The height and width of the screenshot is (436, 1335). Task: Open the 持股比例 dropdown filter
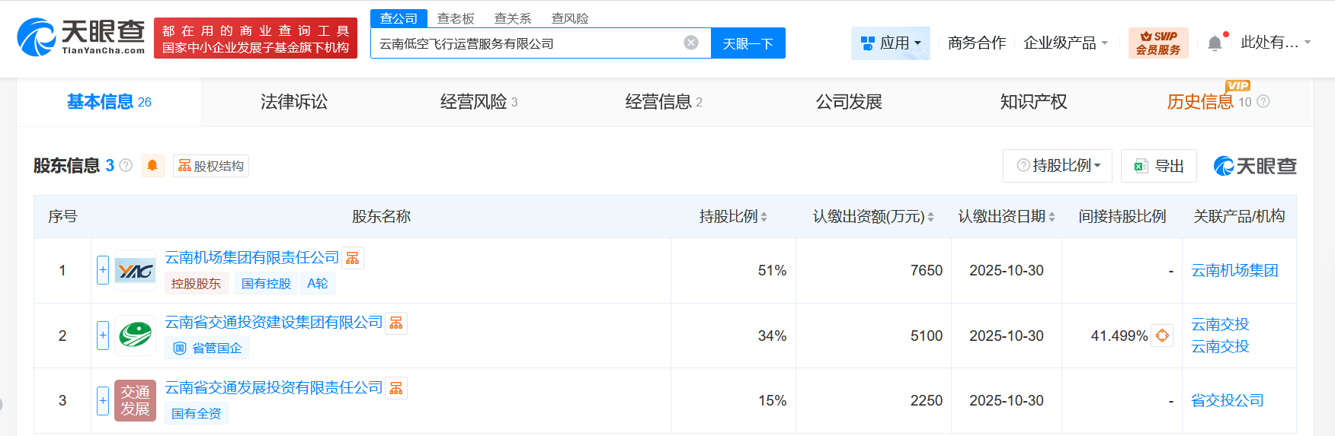1058,166
